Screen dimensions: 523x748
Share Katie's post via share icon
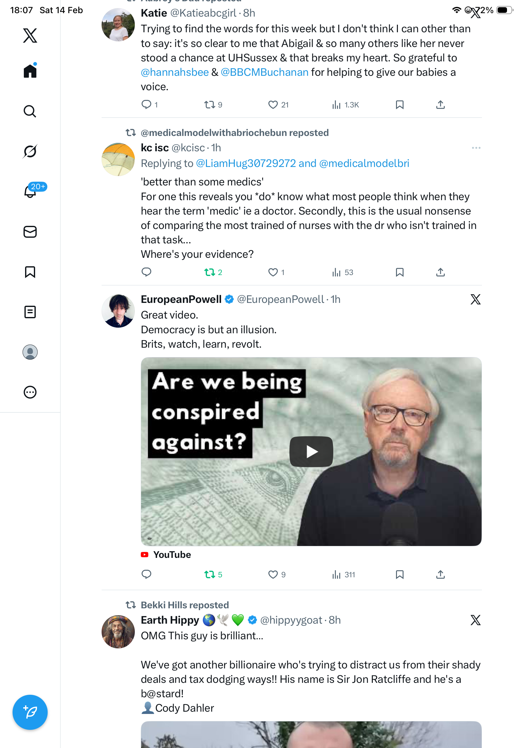pos(440,105)
